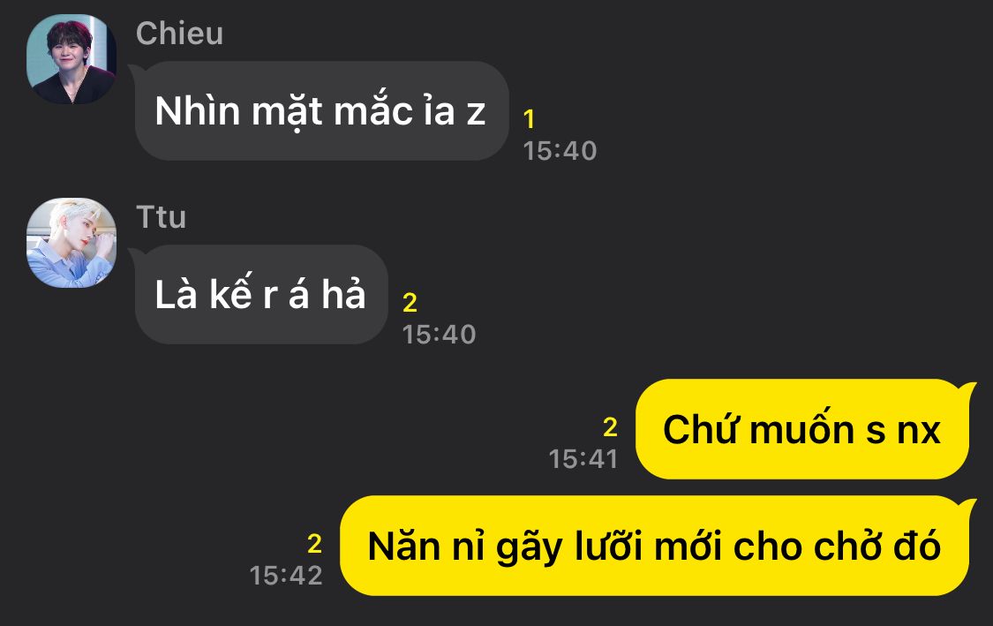Image resolution: width=993 pixels, height=626 pixels.
Task: Click the 15:40 timestamp after Chieu's message
Action: [560, 151]
